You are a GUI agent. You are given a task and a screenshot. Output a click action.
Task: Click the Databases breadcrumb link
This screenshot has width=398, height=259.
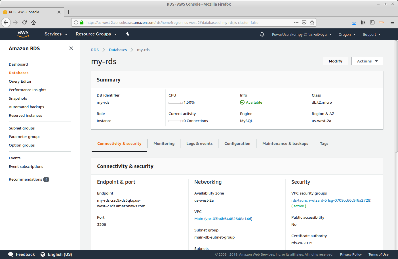[x=118, y=50]
